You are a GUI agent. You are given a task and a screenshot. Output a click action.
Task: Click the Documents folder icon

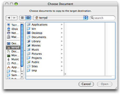[29, 37]
